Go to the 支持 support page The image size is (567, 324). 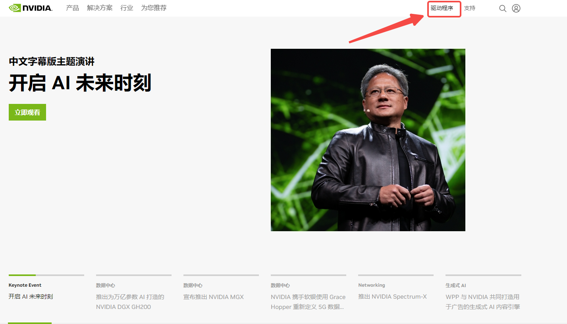pos(469,8)
